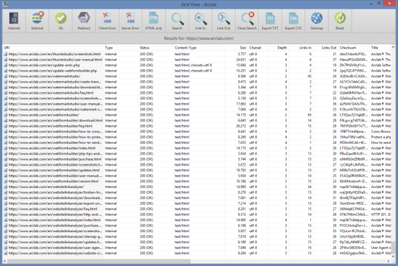Select the webformbuilder/download.html row

coord(197,121)
